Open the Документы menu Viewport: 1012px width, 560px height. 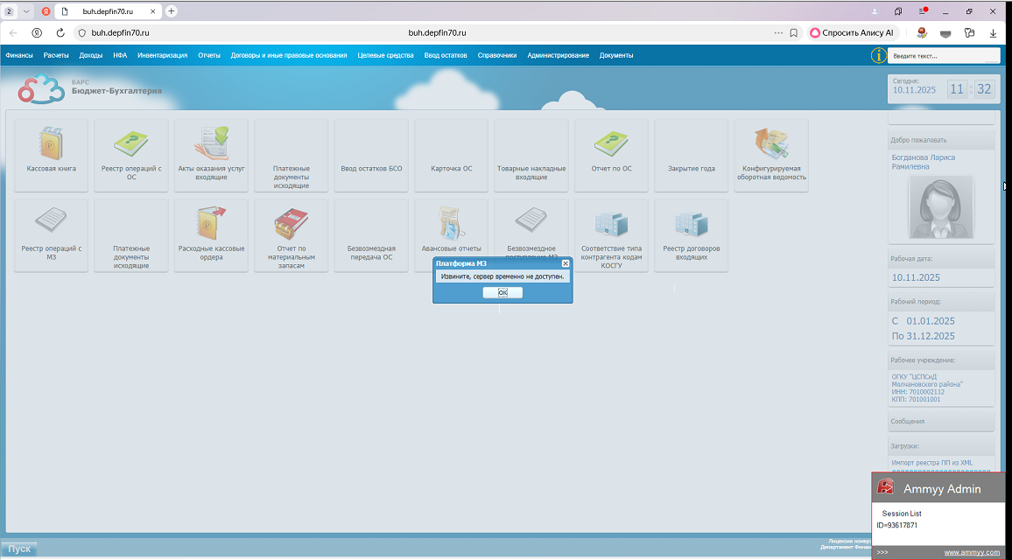[x=616, y=55]
